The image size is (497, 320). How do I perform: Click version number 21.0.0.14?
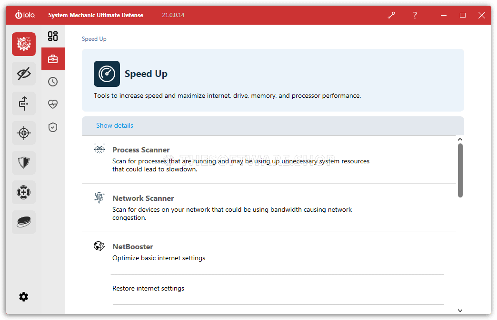173,15
